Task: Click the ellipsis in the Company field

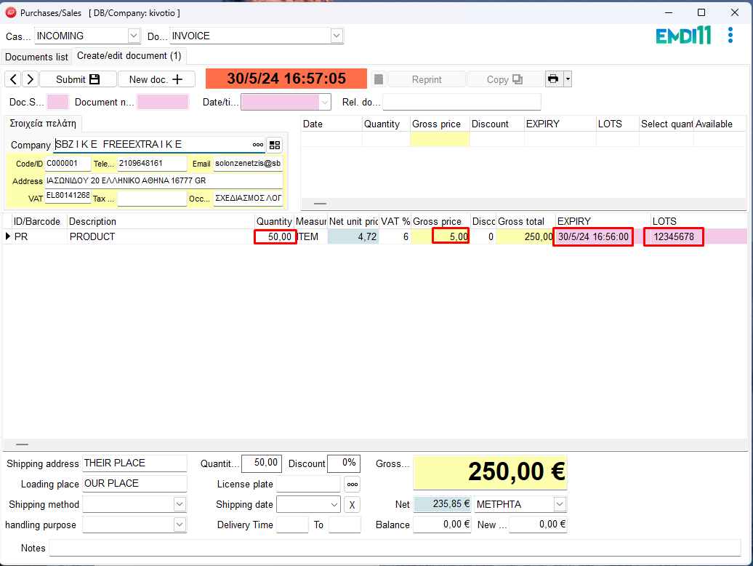Action: pos(258,145)
